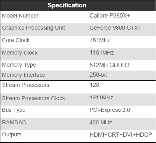Click the 512MB GDDR3 value
The height and width of the screenshot is (143, 156).
point(109,65)
